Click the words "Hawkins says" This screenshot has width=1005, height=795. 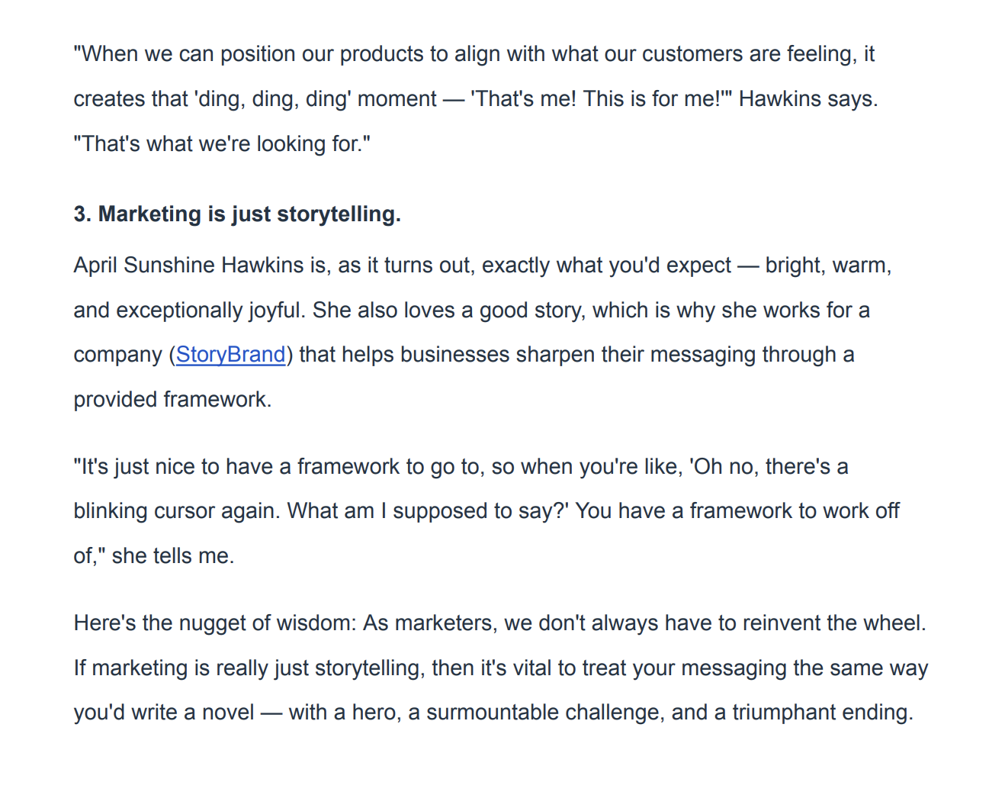806,99
